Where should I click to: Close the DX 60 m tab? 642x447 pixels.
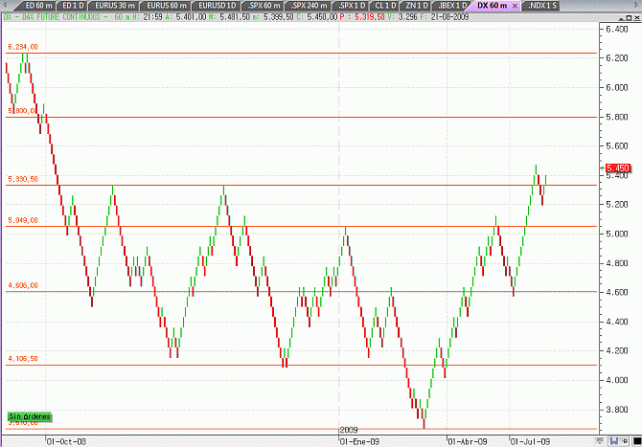pos(515,6)
